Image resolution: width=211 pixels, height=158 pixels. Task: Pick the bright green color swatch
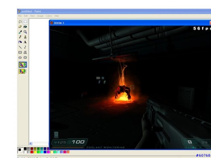coord(38,152)
